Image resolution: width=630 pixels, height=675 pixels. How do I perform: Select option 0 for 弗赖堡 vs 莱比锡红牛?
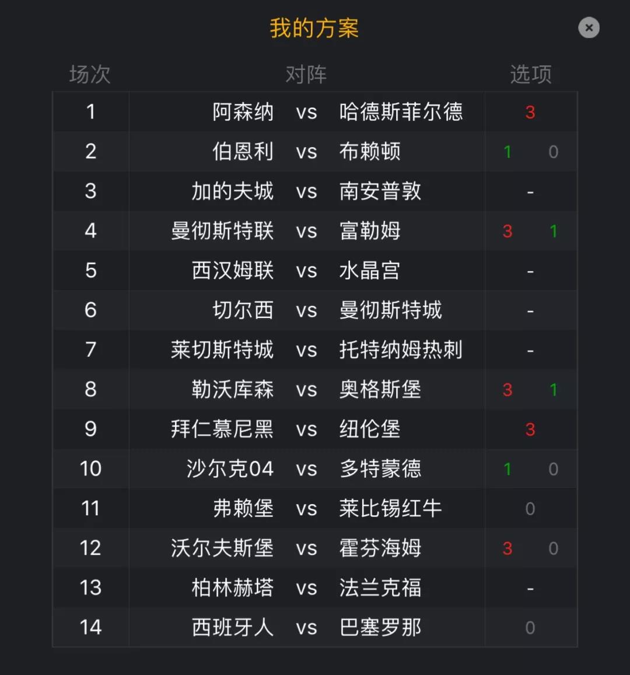click(x=530, y=508)
